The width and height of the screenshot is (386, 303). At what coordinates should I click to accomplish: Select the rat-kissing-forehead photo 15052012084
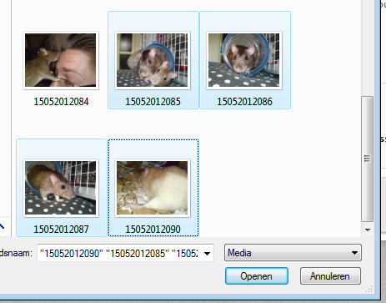coord(61,60)
